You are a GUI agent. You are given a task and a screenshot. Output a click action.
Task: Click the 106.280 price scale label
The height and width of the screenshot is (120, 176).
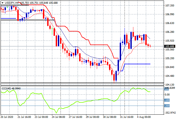[170, 32]
